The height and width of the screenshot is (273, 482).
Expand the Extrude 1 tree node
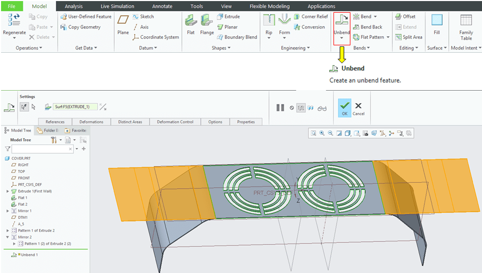(7, 191)
